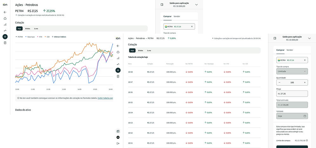Switch to Vender tab on the chart screen

point(177,16)
